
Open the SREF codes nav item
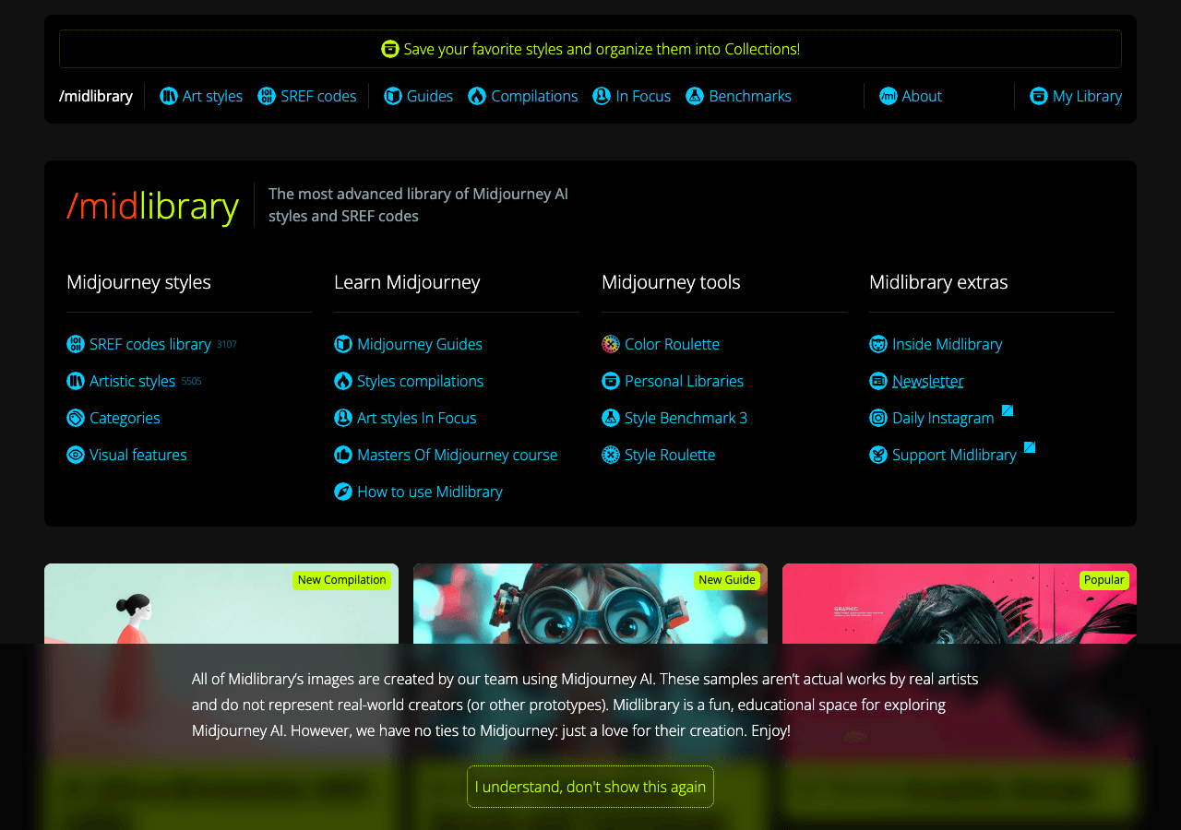(307, 96)
